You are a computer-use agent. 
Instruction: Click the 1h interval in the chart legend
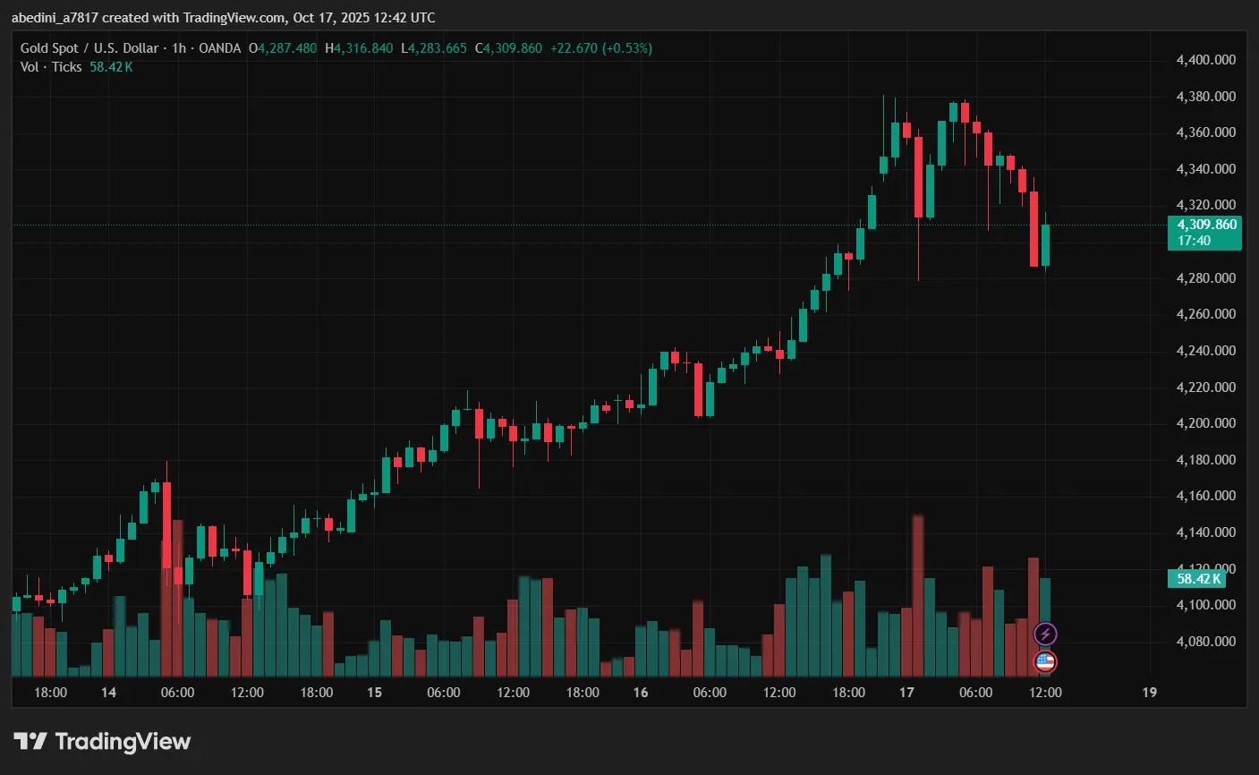pyautogui.click(x=179, y=48)
